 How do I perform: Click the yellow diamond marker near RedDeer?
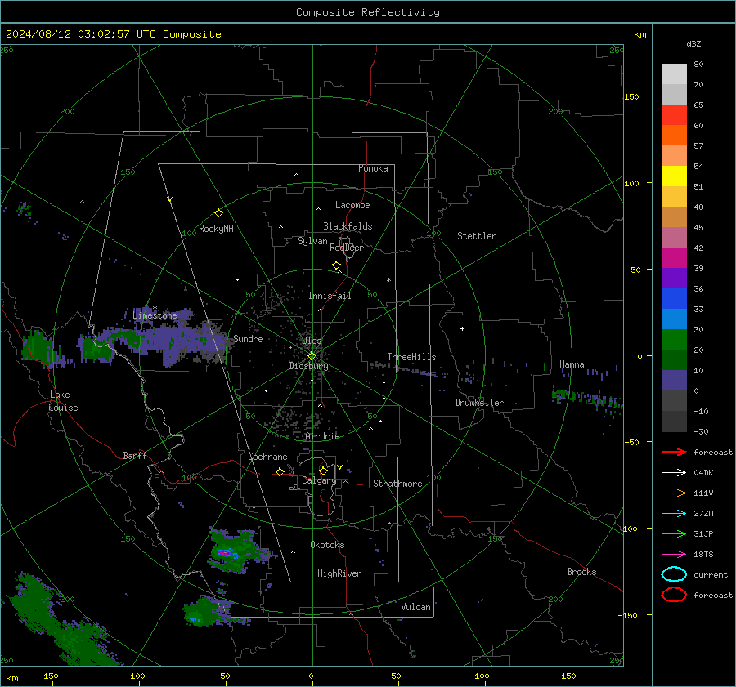point(336,265)
